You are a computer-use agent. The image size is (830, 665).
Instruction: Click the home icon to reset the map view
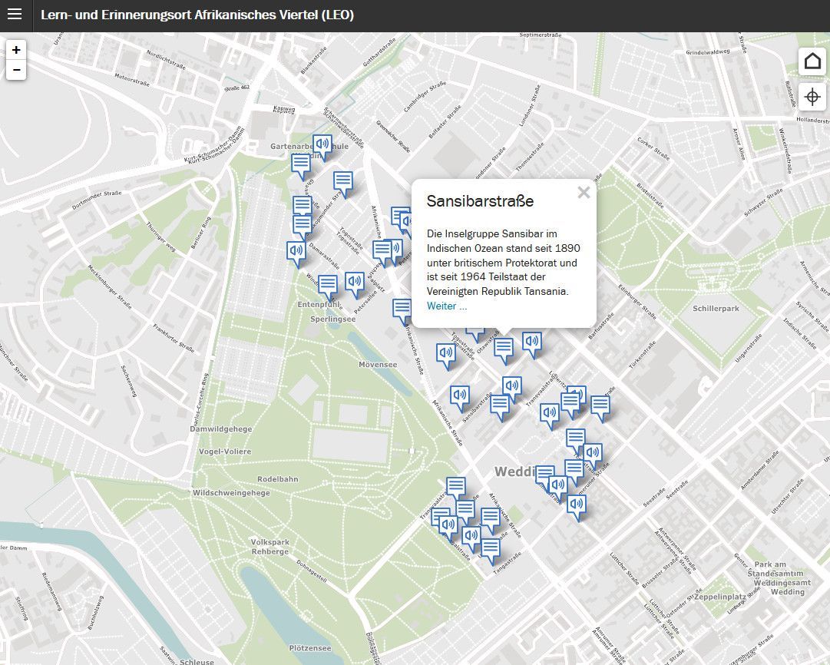[812, 61]
